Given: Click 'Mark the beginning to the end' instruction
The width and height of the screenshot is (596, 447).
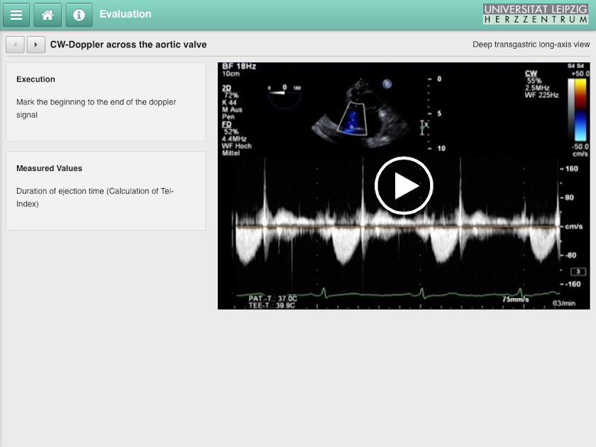Looking at the screenshot, I should 96,109.
